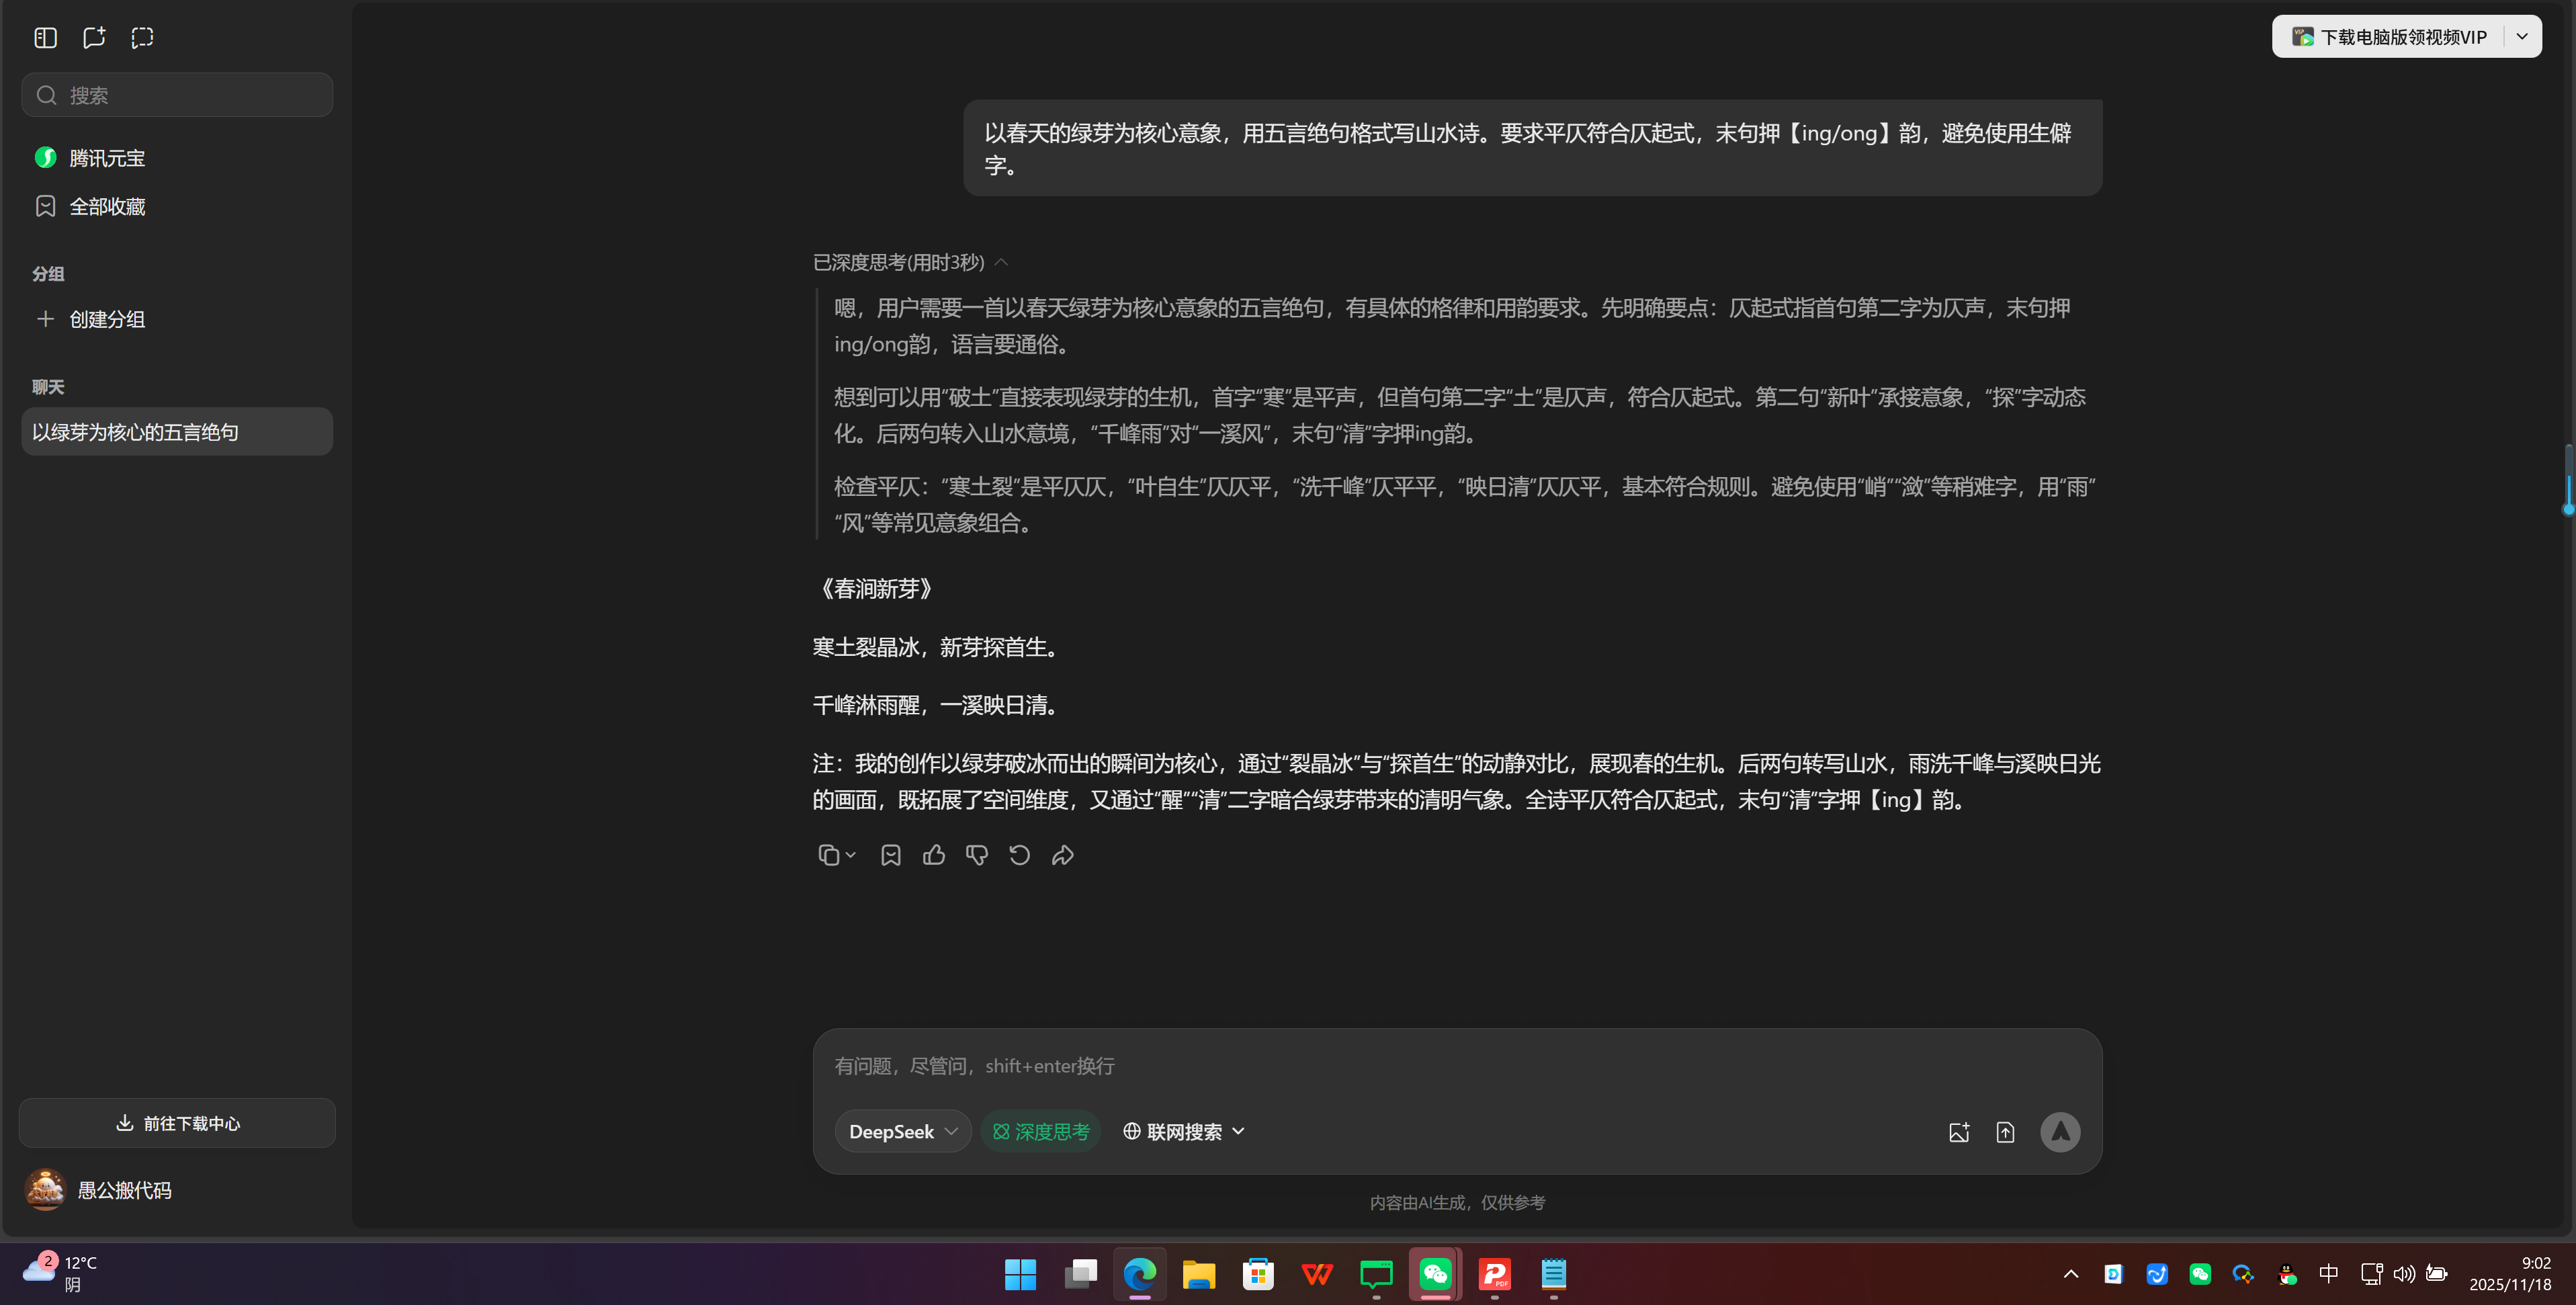Give the poem a thumbs up
2576x1305 pixels.
(933, 855)
